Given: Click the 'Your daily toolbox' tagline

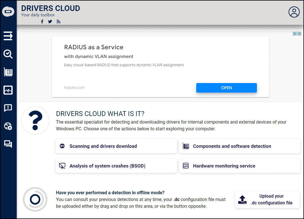Looking at the screenshot, I should click(38, 15).
